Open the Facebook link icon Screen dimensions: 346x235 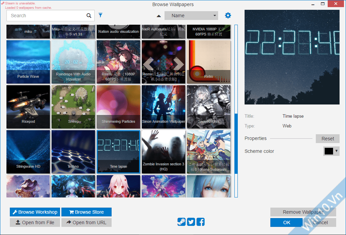tap(200, 222)
